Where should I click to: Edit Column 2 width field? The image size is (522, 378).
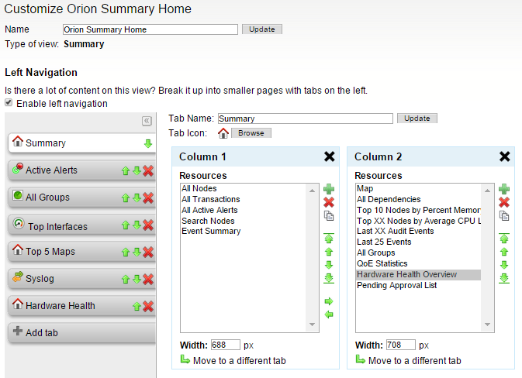click(401, 345)
